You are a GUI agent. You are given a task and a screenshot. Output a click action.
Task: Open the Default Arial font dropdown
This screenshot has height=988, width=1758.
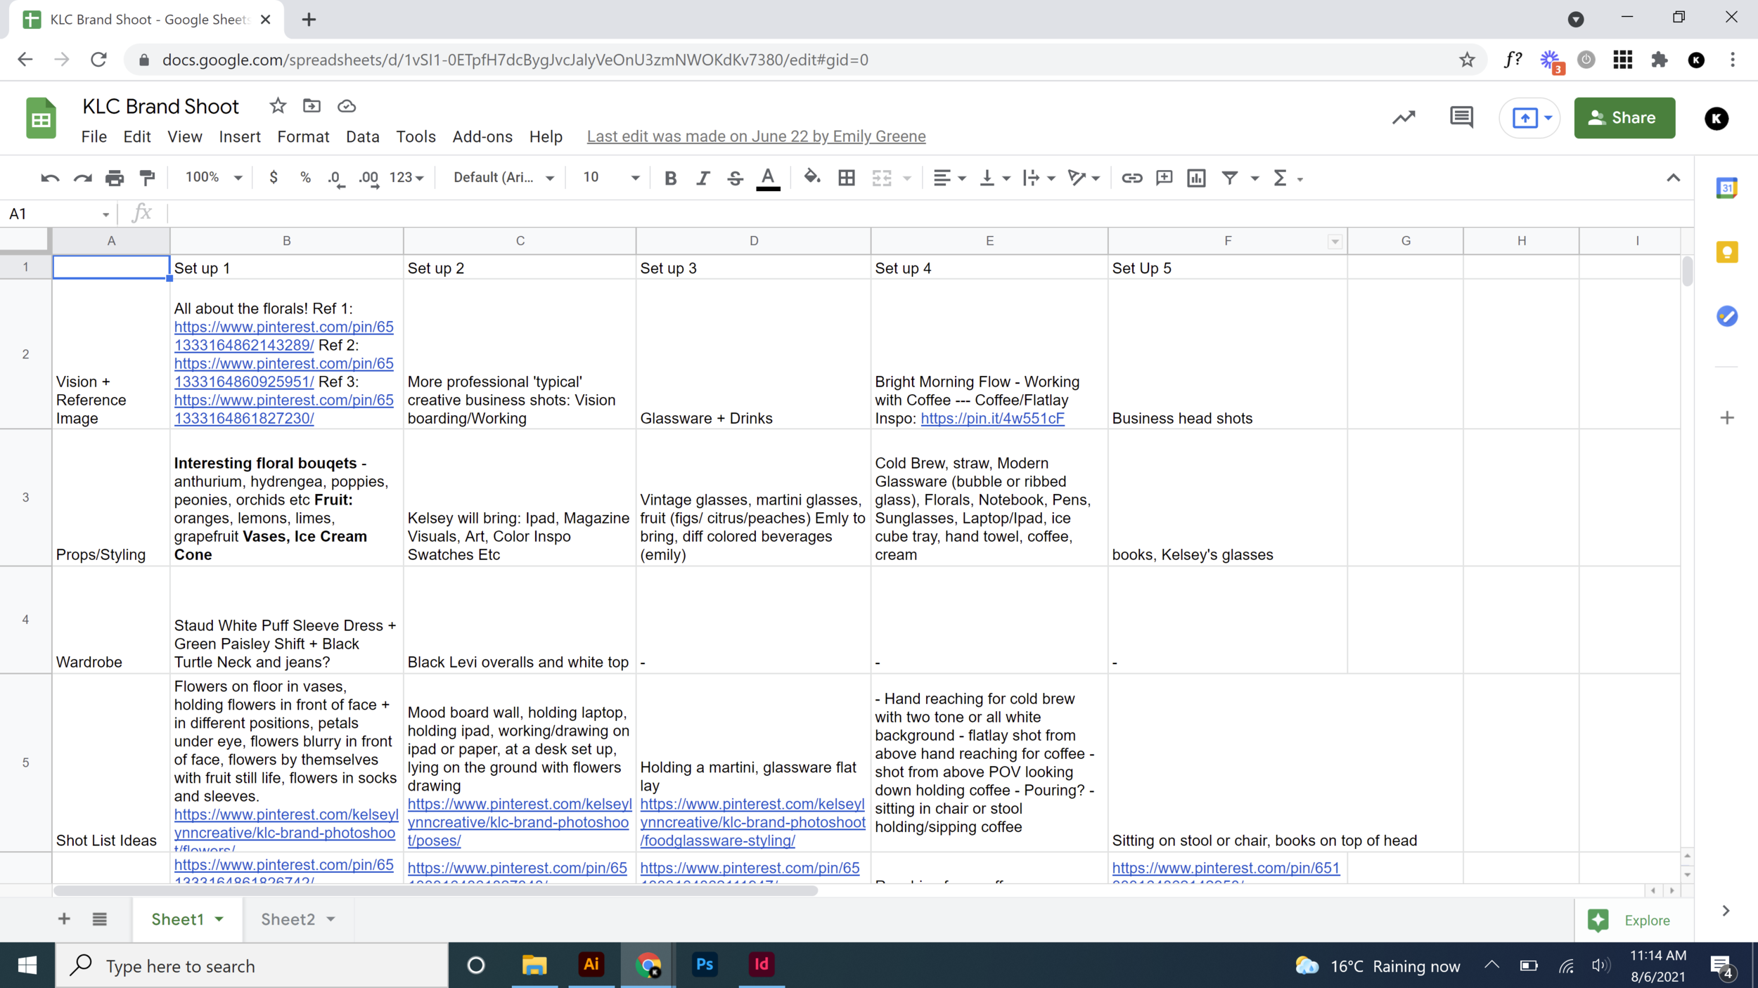tap(503, 178)
